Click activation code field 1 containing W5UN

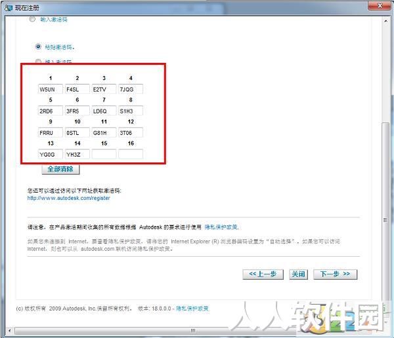[x=51, y=89]
